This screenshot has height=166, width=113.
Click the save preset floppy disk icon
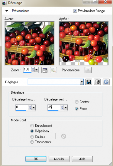coord(89,82)
